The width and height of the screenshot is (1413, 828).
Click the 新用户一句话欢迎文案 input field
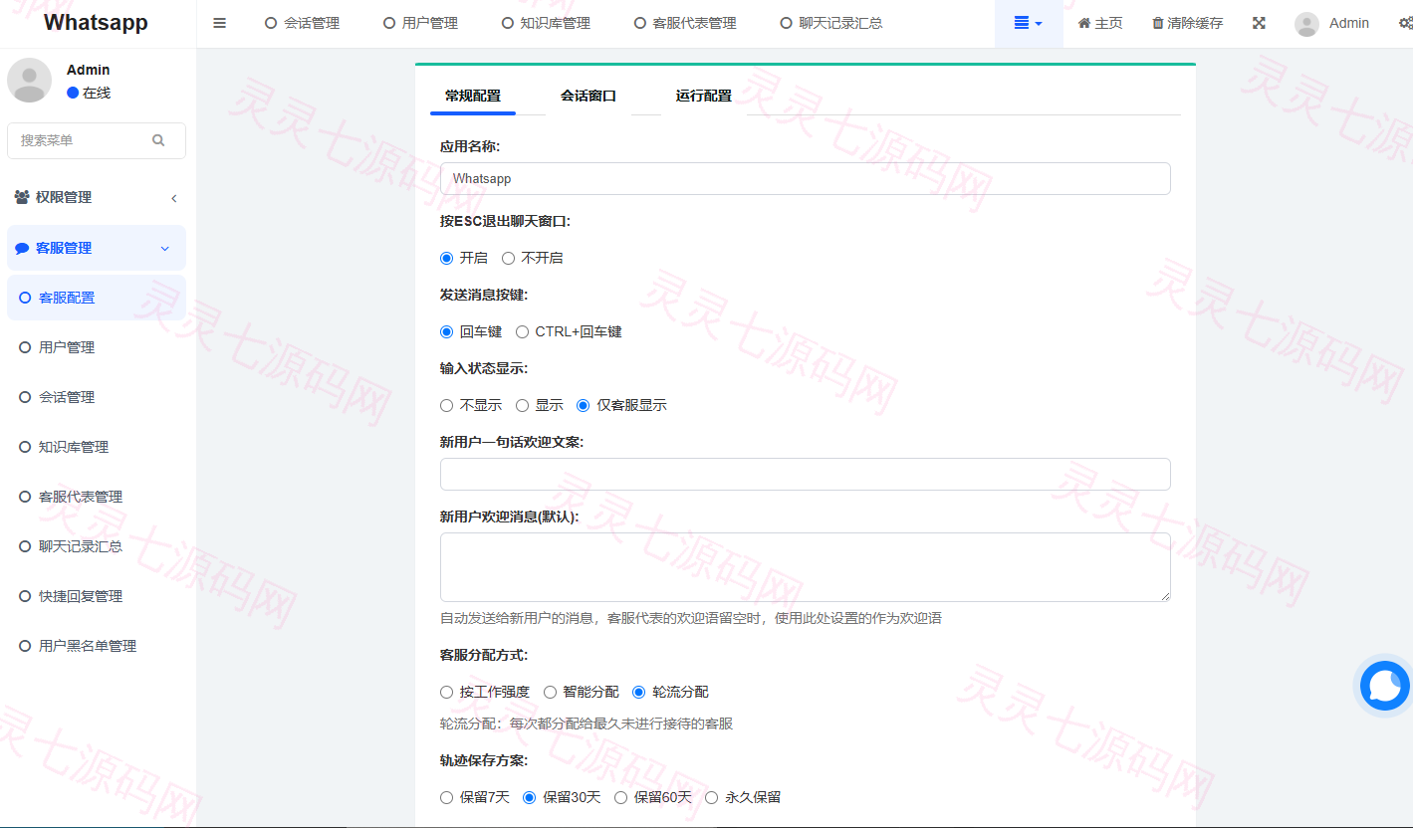[805, 474]
